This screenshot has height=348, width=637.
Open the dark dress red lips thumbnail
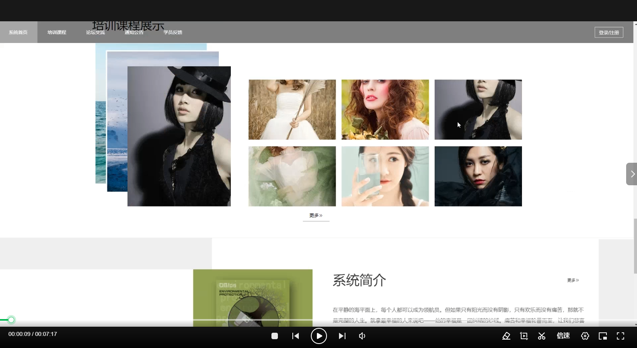click(x=478, y=176)
